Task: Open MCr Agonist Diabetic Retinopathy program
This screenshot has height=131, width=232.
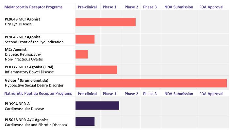Action: point(24,54)
